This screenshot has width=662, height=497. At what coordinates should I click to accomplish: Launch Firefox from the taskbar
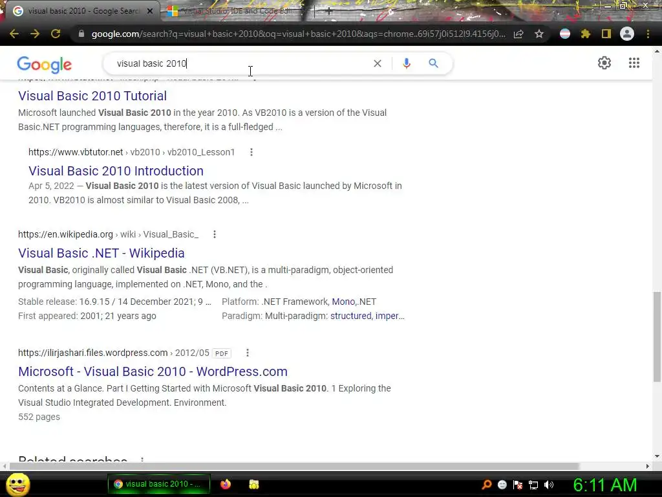coord(226,484)
